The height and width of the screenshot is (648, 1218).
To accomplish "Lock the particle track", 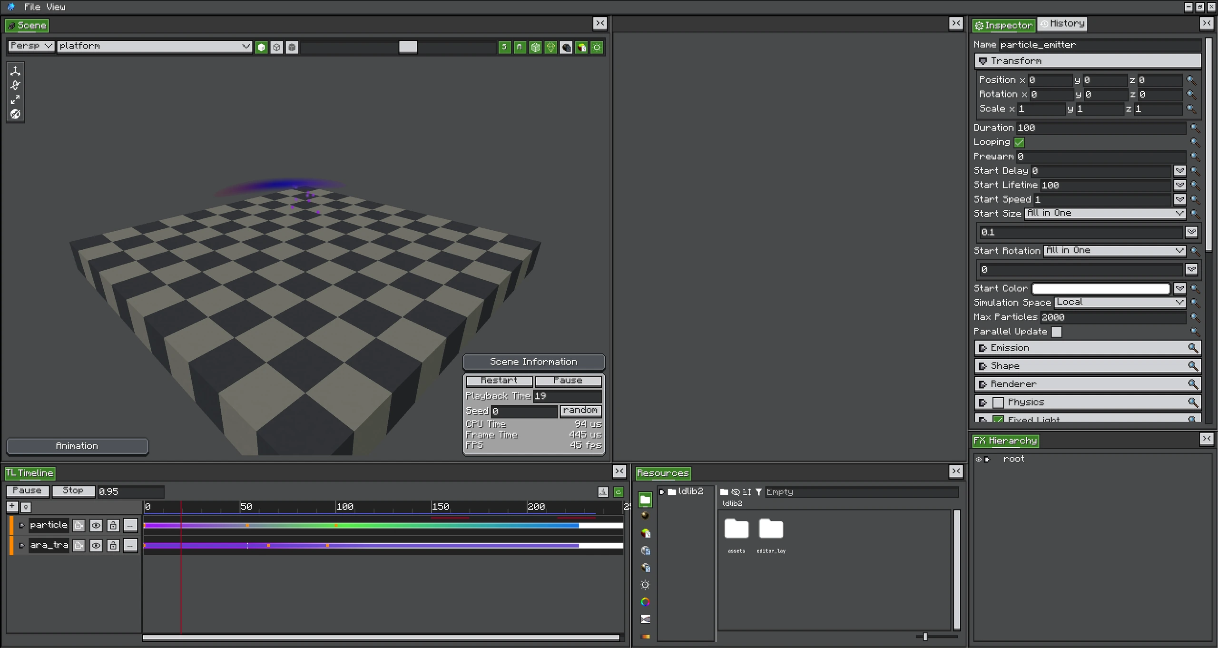I will [x=113, y=525].
